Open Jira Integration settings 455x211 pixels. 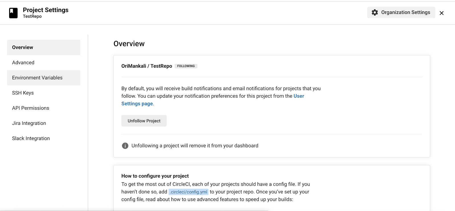tap(44, 123)
